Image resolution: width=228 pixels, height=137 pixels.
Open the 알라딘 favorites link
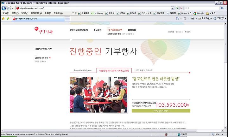pos(171,13)
